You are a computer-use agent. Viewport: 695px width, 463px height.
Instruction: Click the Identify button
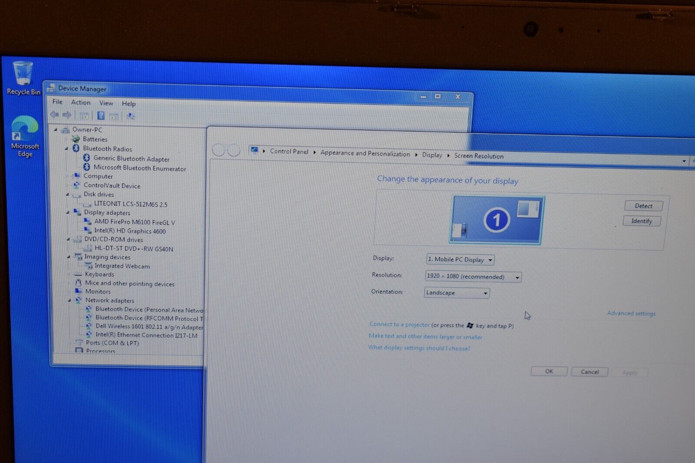pyautogui.click(x=642, y=221)
